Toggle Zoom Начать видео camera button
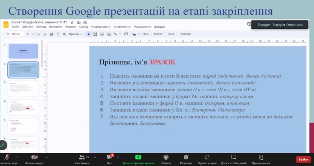 coord(35,159)
